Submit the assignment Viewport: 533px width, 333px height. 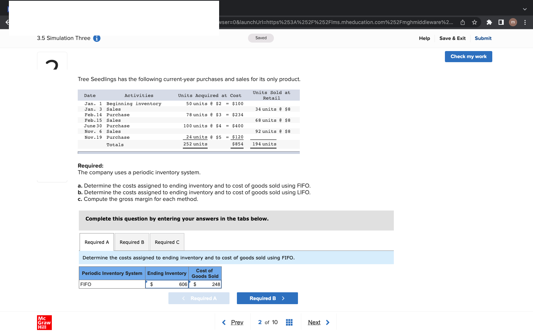tap(483, 38)
